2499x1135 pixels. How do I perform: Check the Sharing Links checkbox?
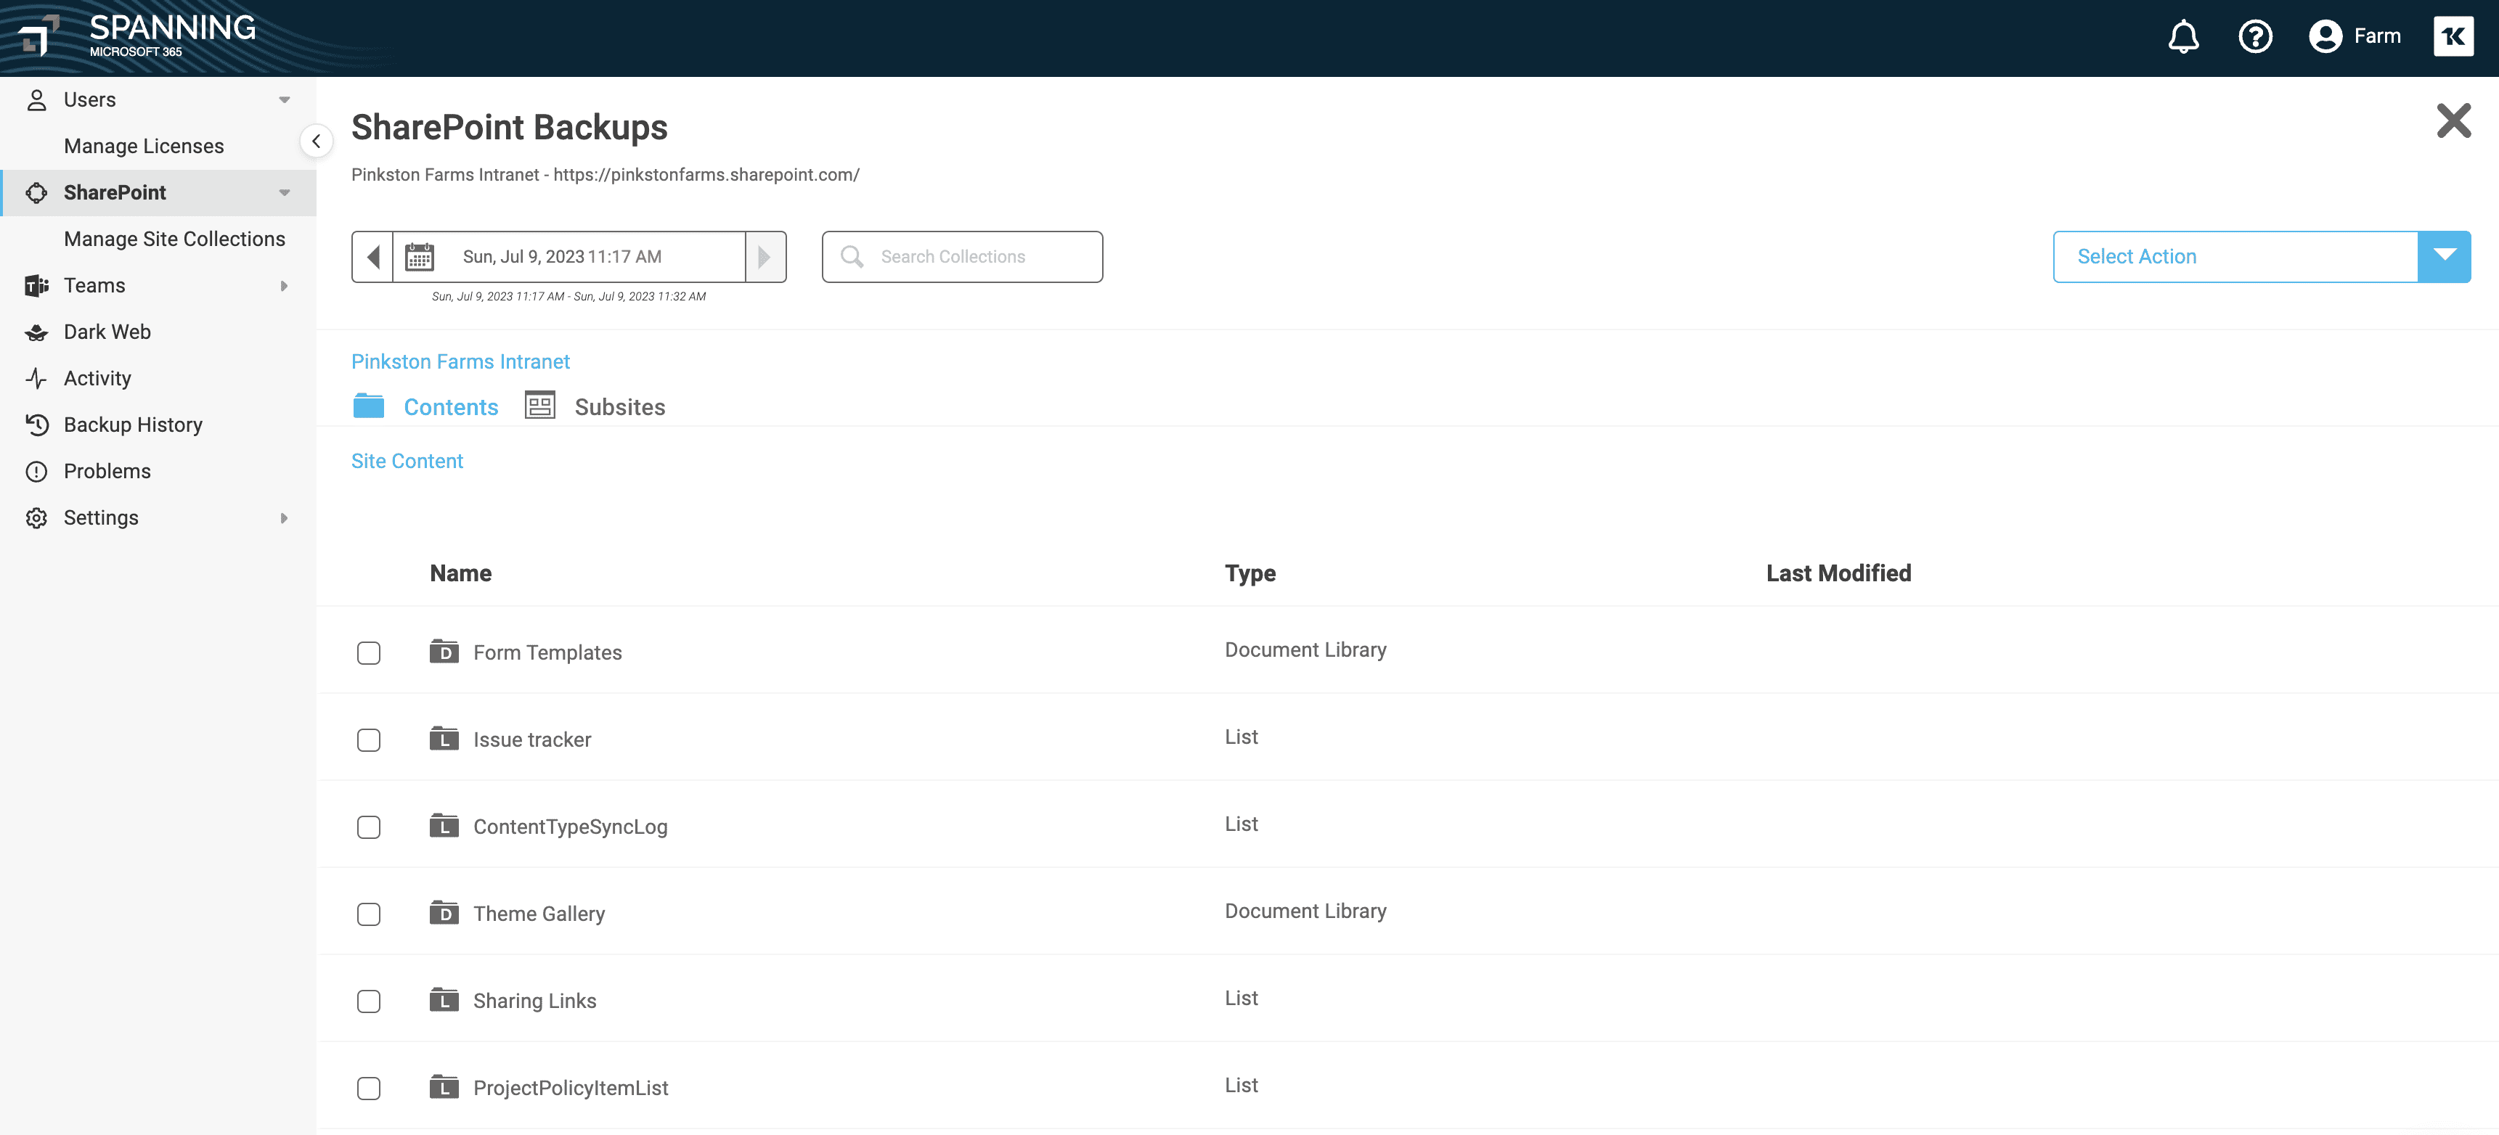[369, 1001]
